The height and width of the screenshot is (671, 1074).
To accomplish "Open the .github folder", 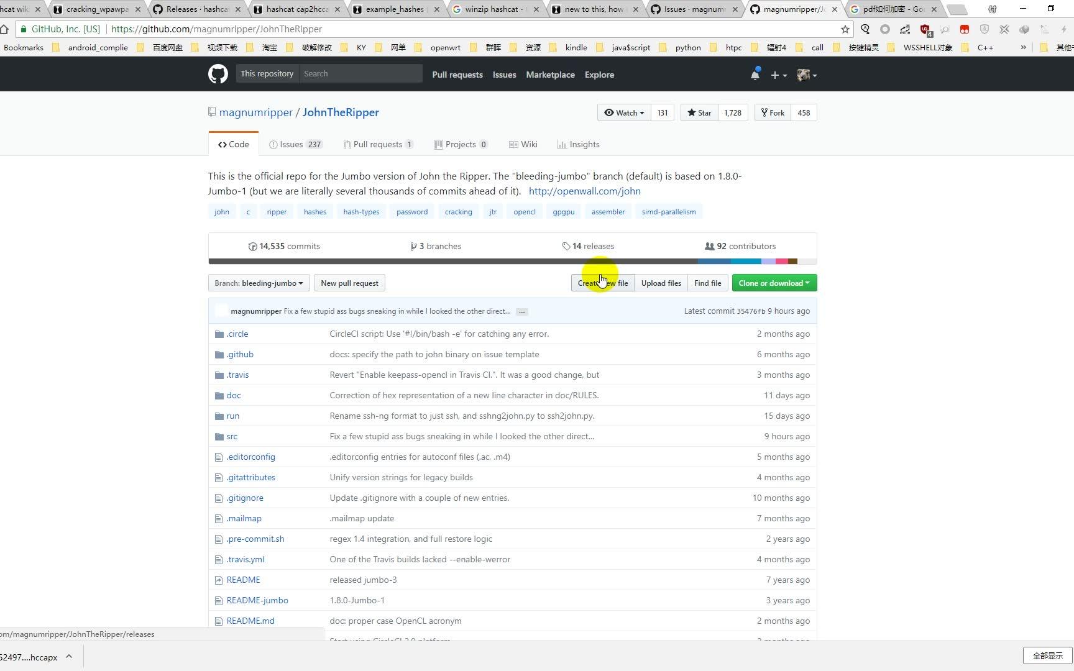I will click(x=240, y=354).
